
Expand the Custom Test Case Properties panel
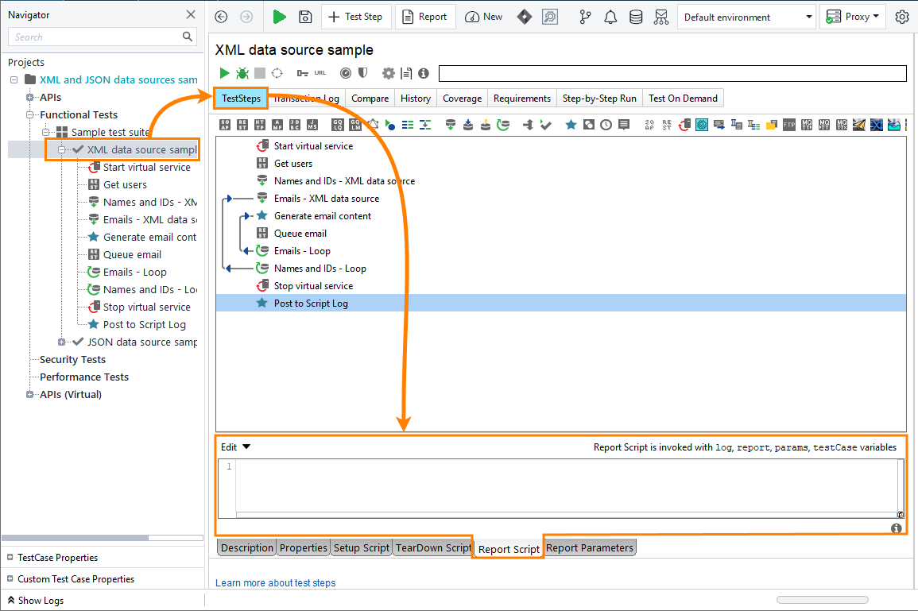(10, 578)
